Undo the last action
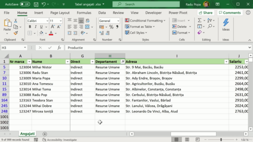 [x=43, y=4]
